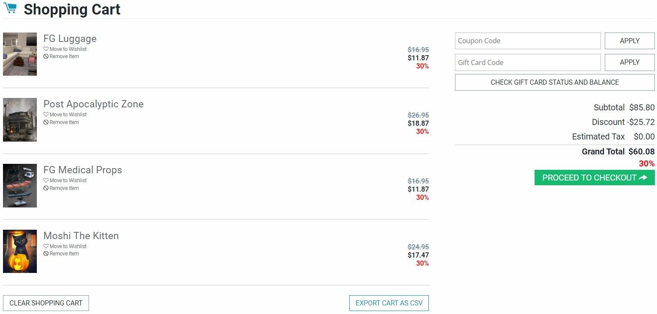Screen dimensions: 657x314
Task: Apply the gift card code
Action: (629, 62)
